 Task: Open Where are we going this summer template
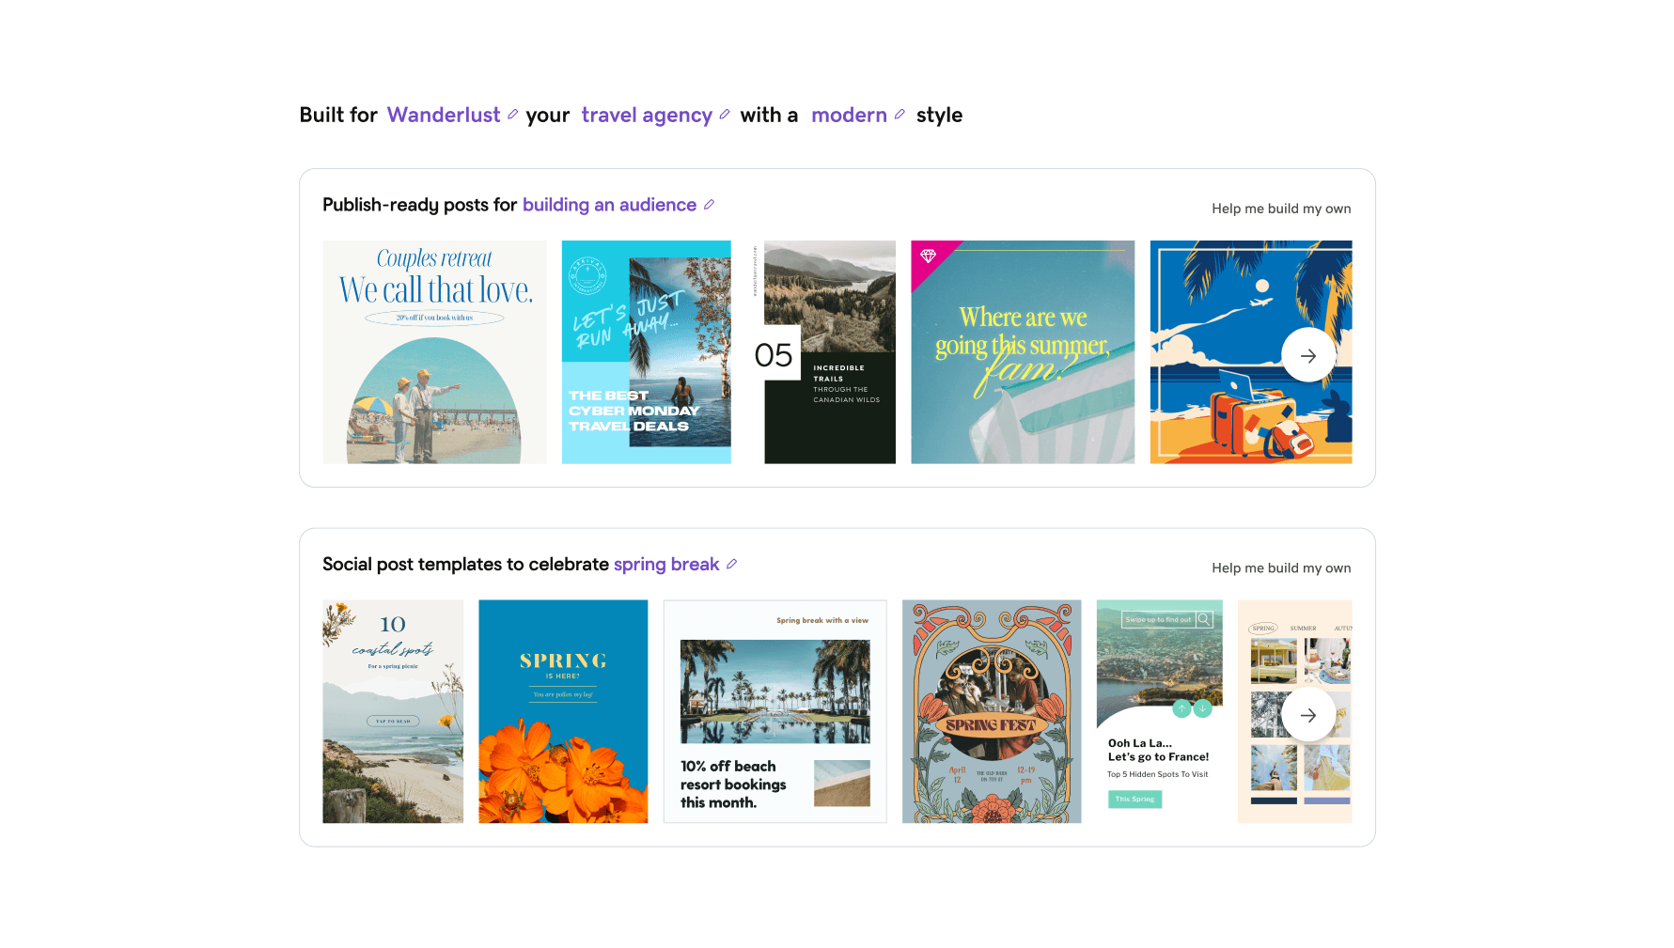1023,352
